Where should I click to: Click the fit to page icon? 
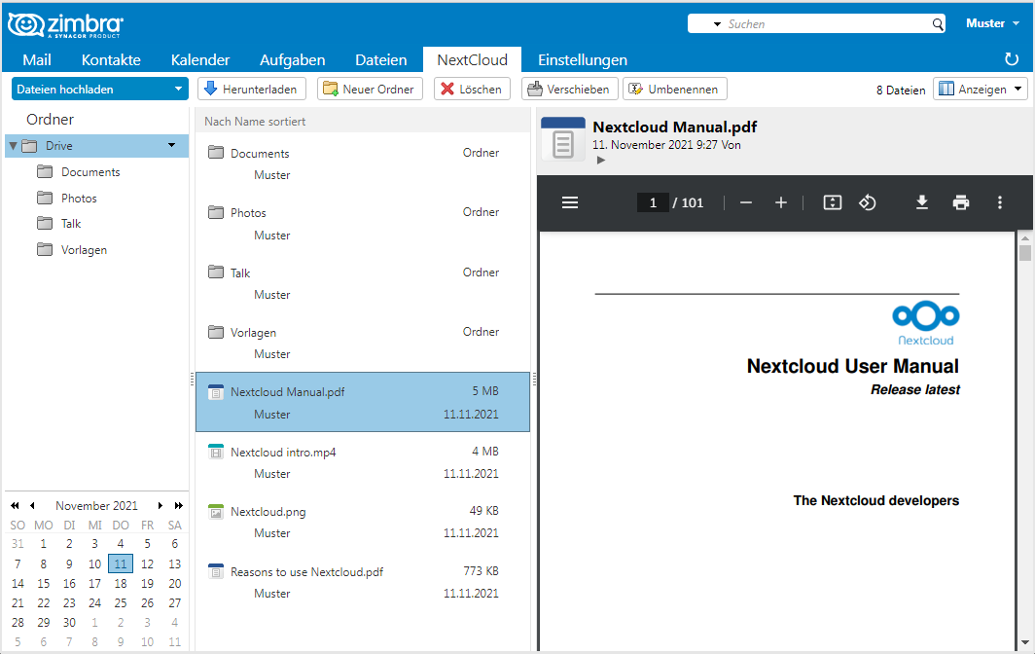point(833,202)
